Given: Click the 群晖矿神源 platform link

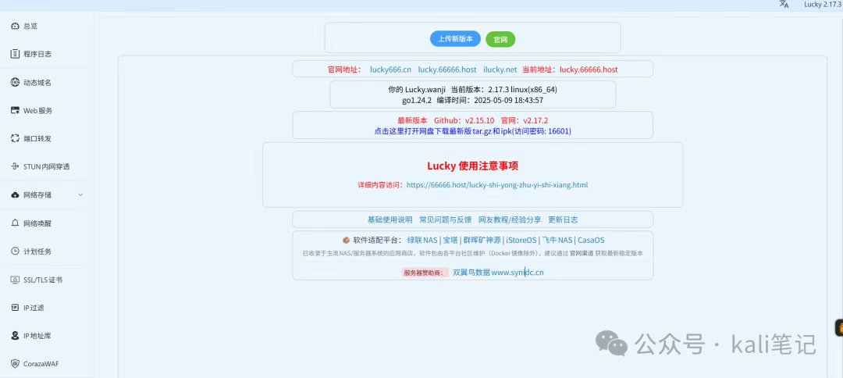Looking at the screenshot, I should 482,240.
